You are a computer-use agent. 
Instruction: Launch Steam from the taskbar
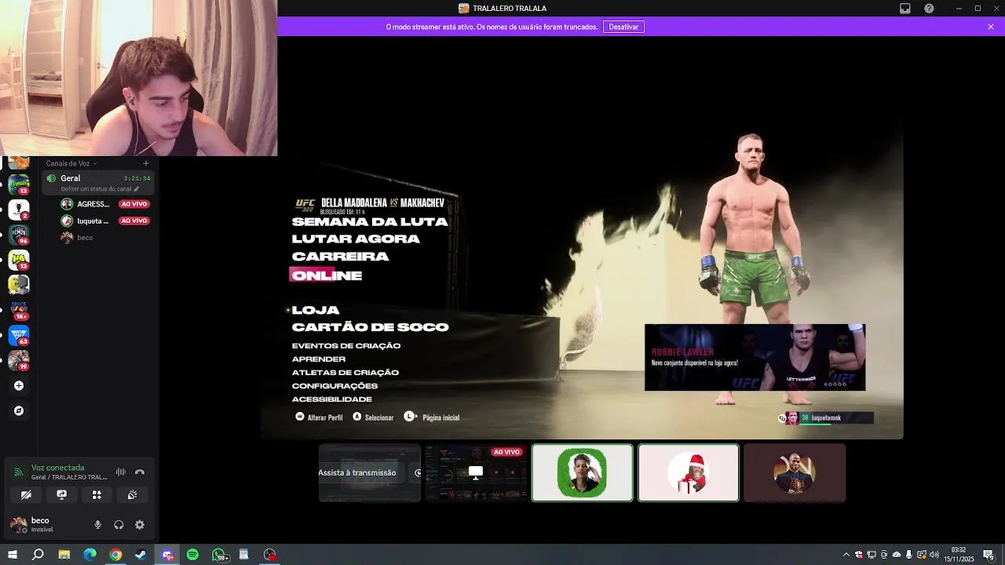141,555
